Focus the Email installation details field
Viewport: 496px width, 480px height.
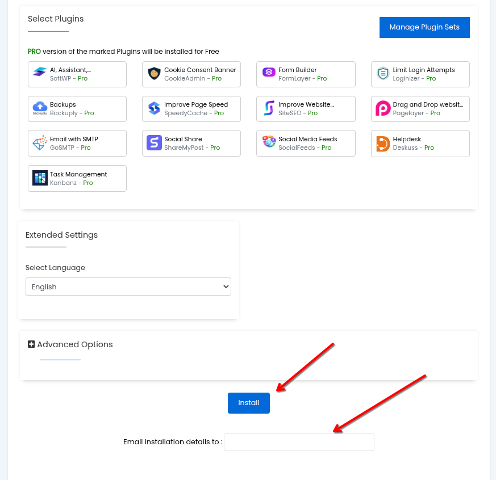[x=299, y=442]
